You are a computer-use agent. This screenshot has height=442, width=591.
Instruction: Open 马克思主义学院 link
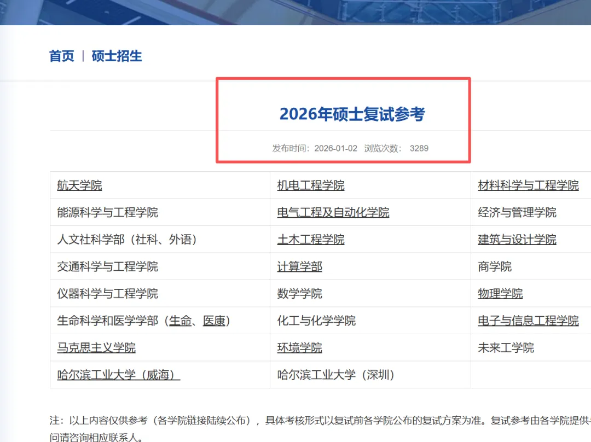[96, 348]
